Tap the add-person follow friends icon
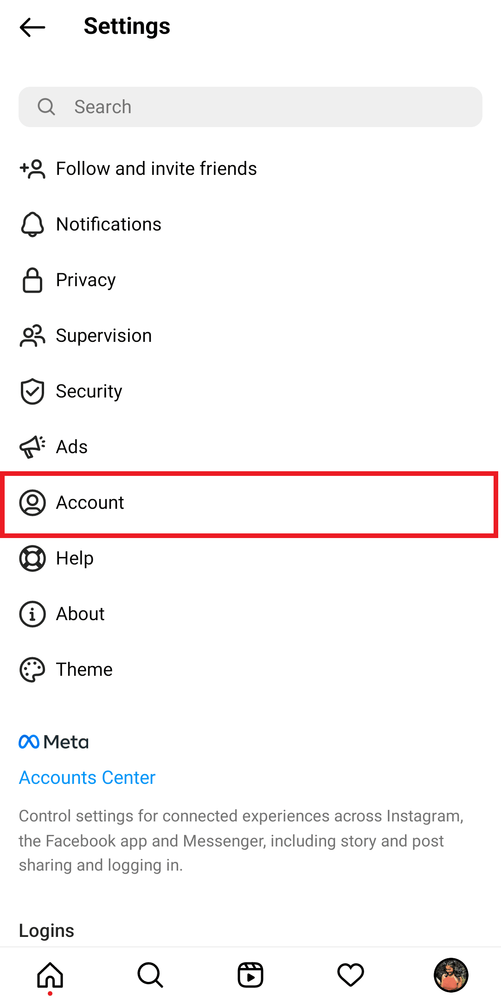Screen dimensions: 501x1000 [x=32, y=169]
